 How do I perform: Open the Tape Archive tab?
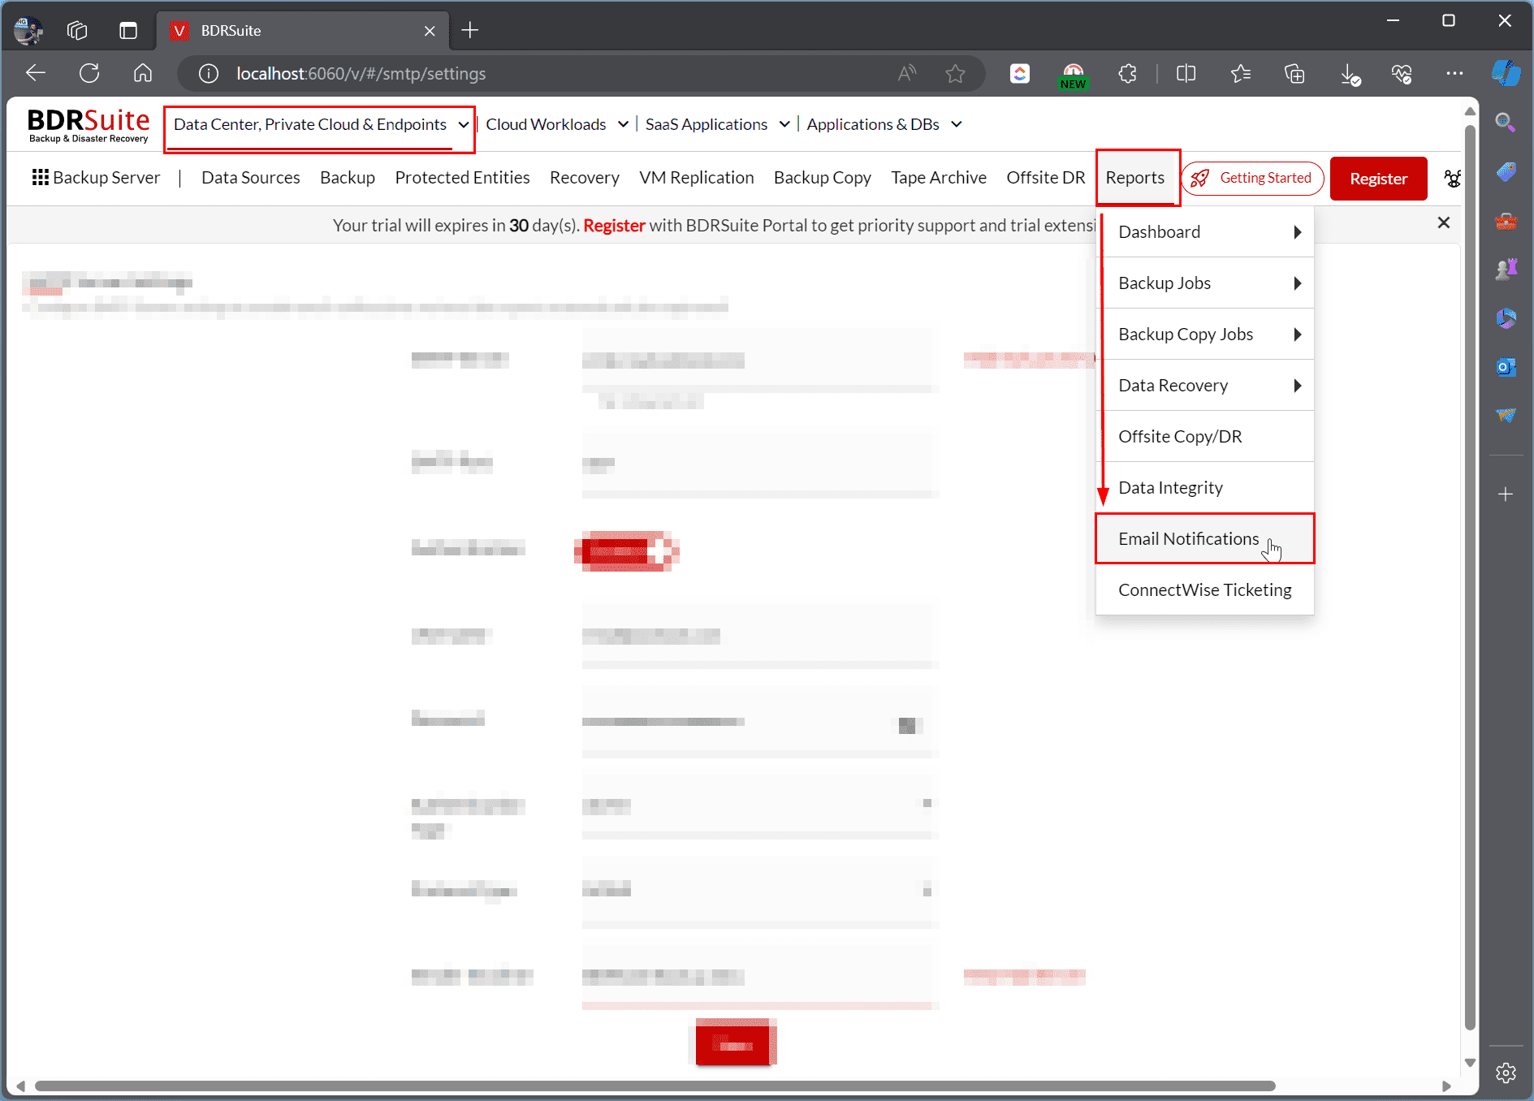coord(939,178)
